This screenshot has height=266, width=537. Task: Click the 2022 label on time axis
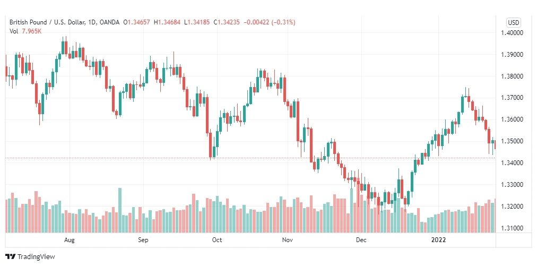[438, 240]
